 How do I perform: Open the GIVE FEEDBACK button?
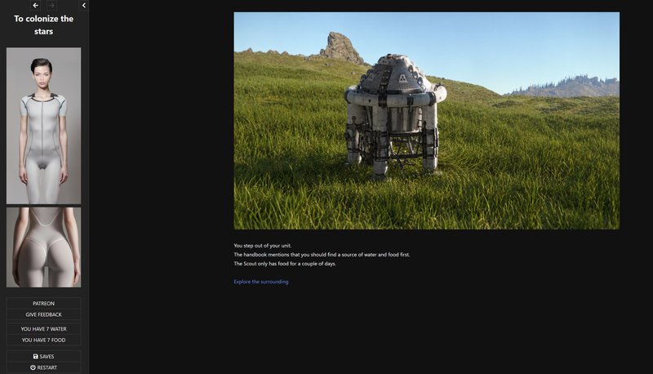(44, 314)
